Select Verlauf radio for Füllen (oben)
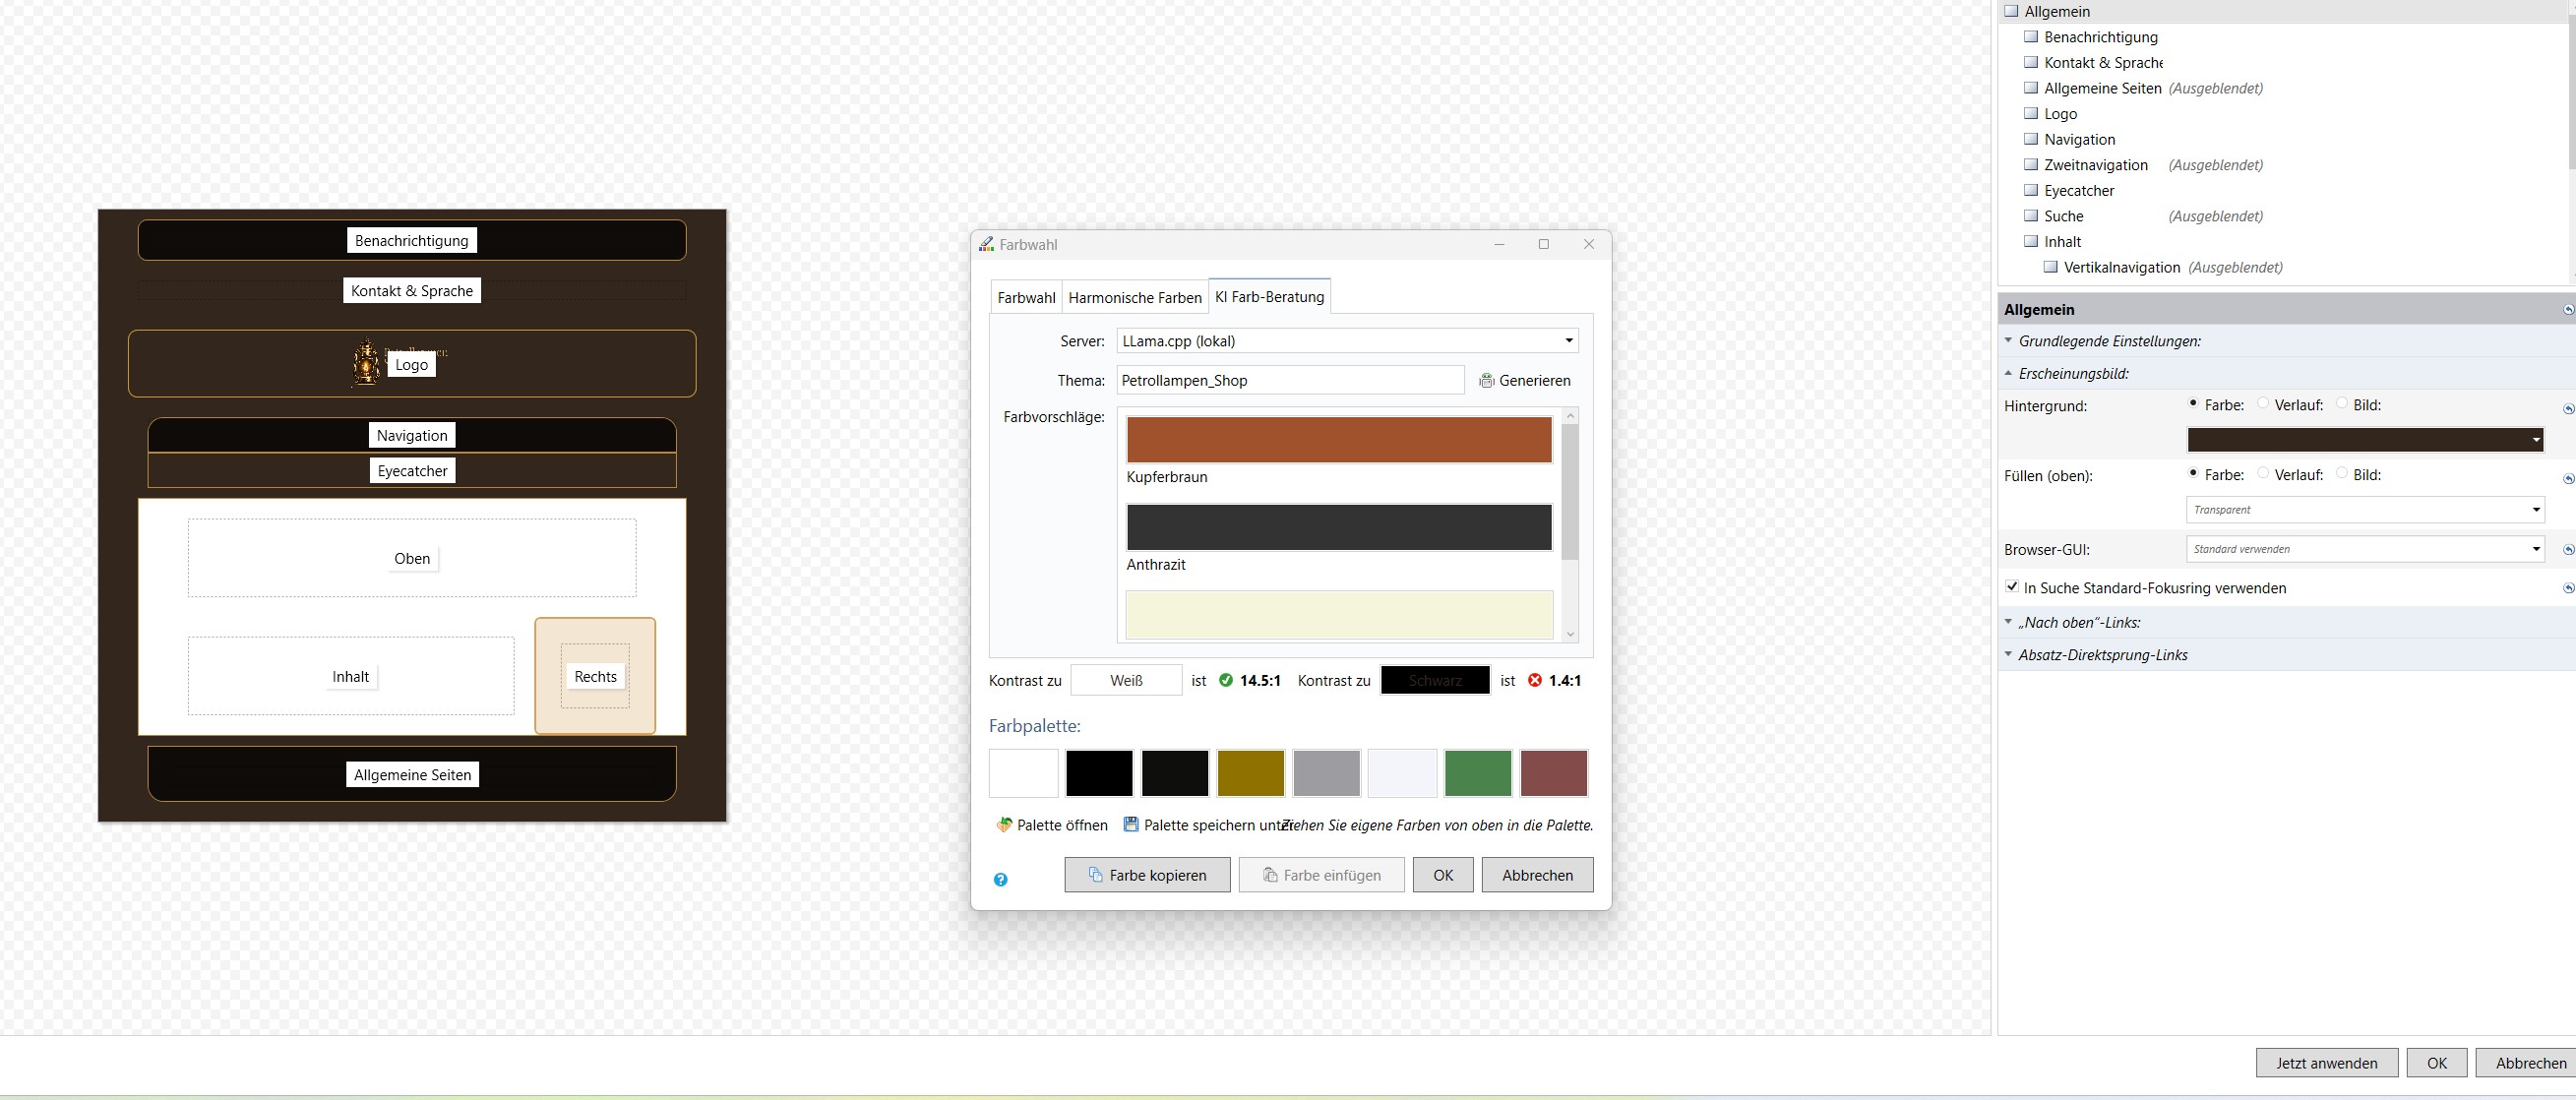2576x1100 pixels. 2263,473
